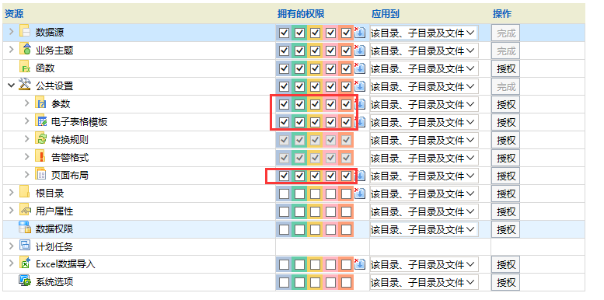Expand the 业务主题 tree node

11,49
